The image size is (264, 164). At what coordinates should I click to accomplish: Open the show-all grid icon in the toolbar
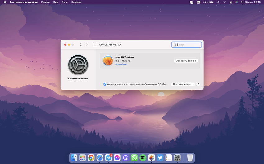tap(94, 45)
